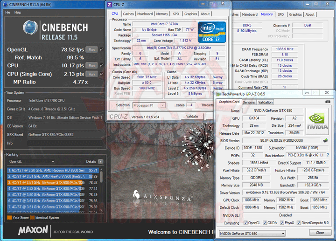336x241 pixels.
Task: Click the CPU-Z Validate button
Action: point(192,117)
